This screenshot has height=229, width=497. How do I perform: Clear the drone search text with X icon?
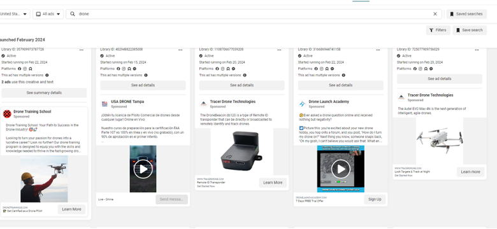point(435,14)
